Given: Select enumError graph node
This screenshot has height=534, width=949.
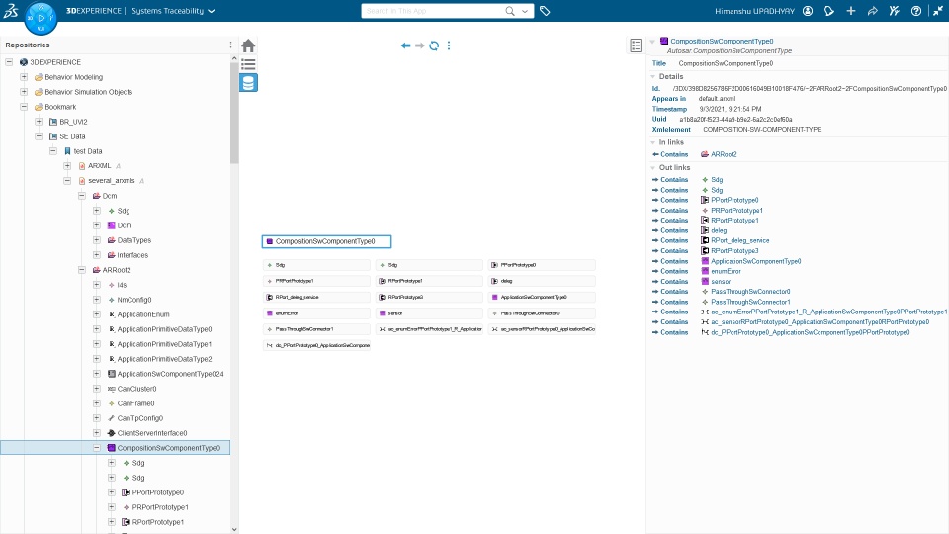Looking at the screenshot, I should coord(316,313).
